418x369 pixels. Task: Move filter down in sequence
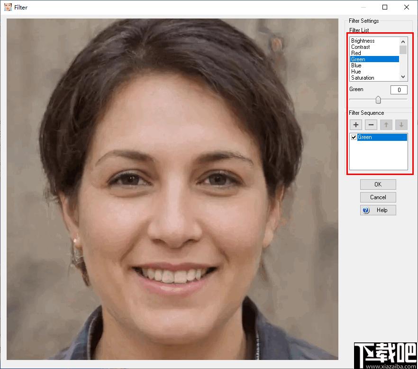pyautogui.click(x=401, y=125)
